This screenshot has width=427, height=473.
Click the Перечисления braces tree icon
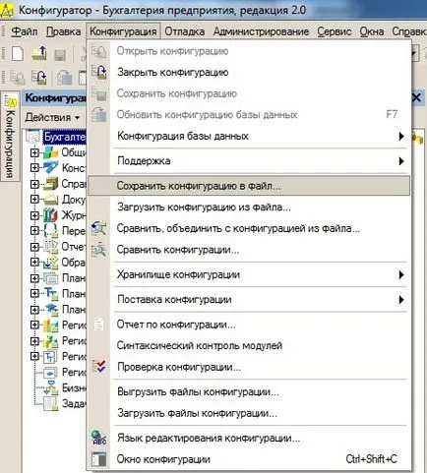click(51, 230)
